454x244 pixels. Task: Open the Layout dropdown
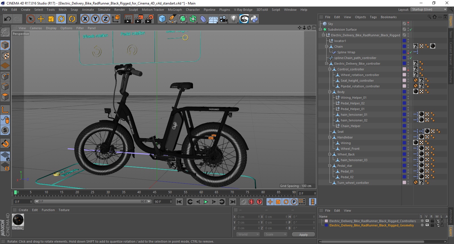(x=429, y=9)
